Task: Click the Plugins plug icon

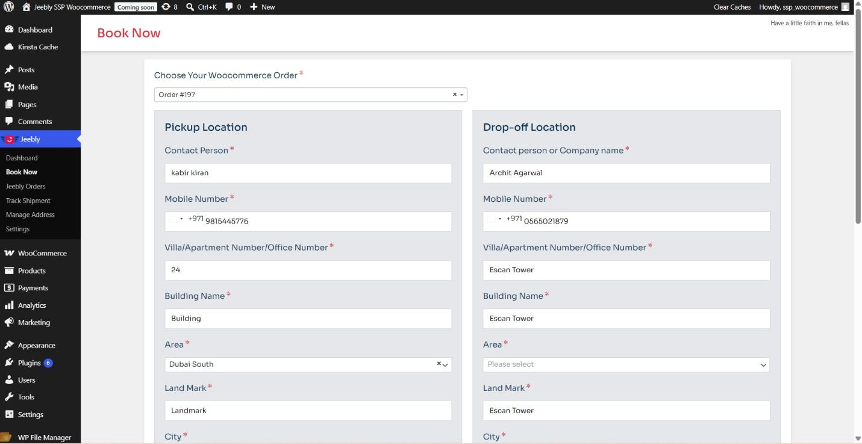Action: (x=9, y=363)
